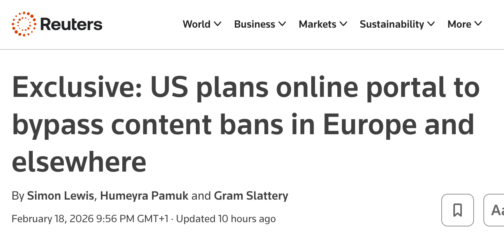Click the chevron after Sustainability
Screen dimensions: 504x235
pyautogui.click(x=431, y=24)
